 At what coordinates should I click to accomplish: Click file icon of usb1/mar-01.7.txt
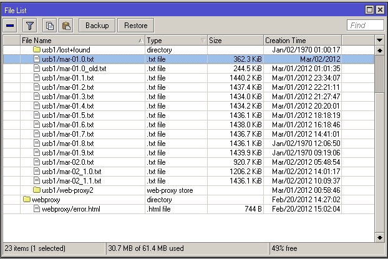coord(37,134)
